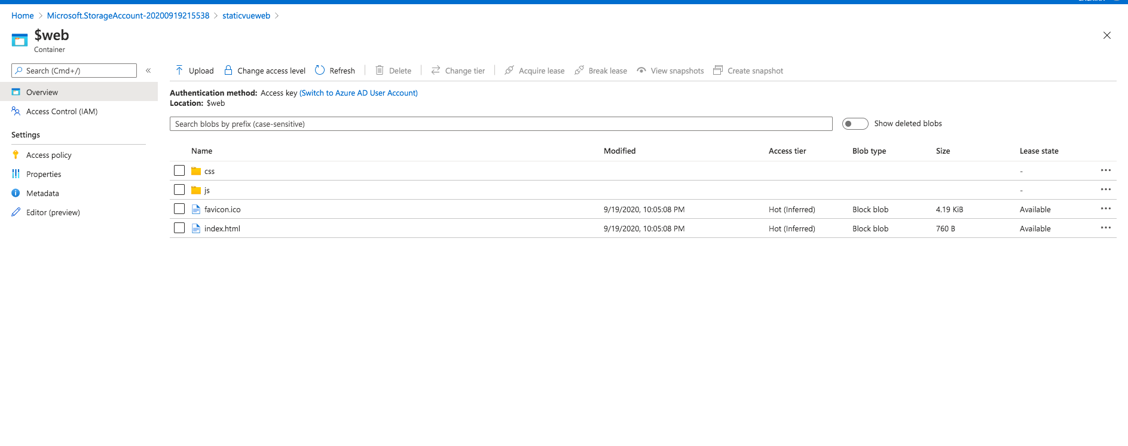Viewport: 1128px width, 446px height.
Task: Go to Home breadcrumb
Action: click(x=23, y=16)
